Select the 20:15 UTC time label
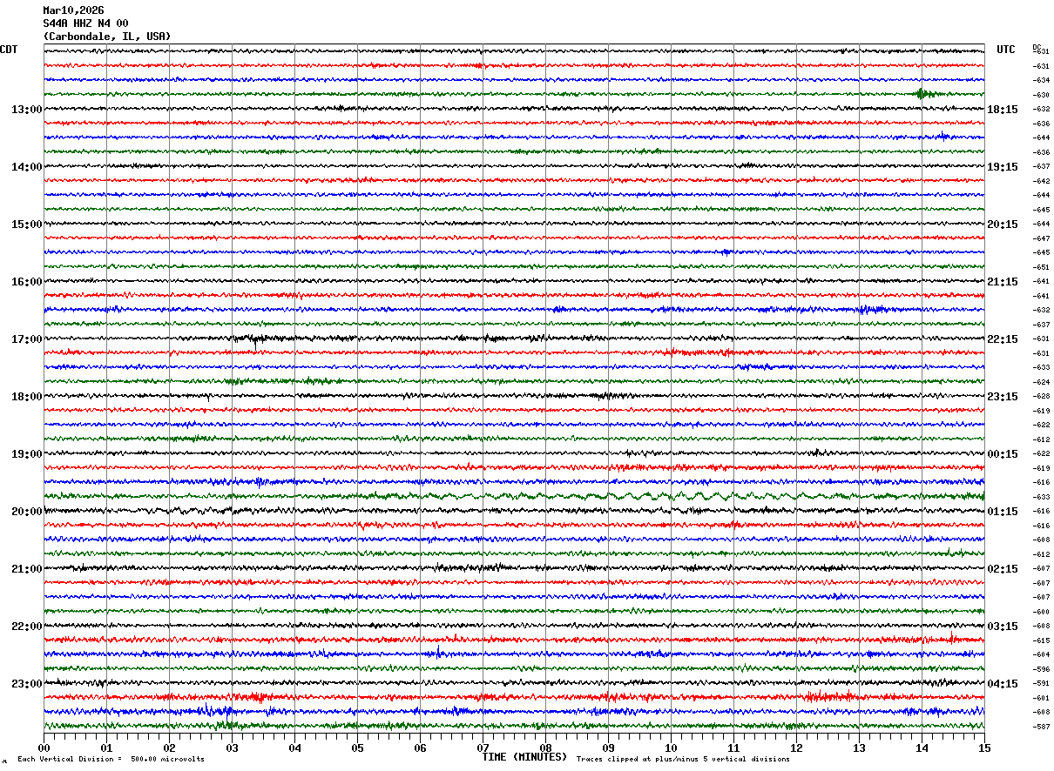The image size is (1054, 771). [1003, 225]
